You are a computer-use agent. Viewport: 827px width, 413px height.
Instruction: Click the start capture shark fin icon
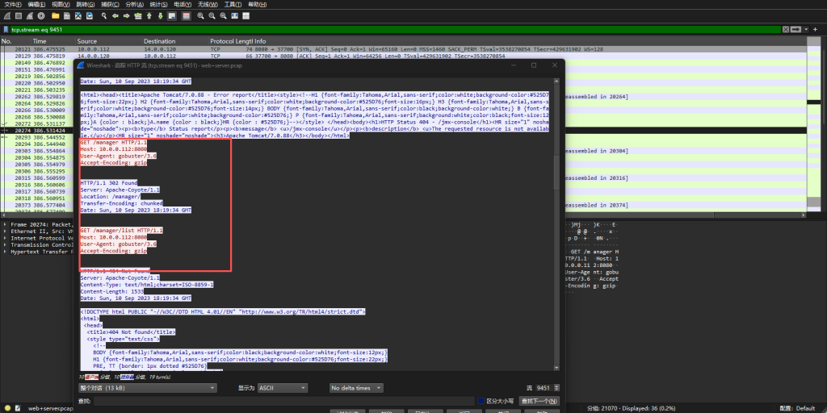6,15
